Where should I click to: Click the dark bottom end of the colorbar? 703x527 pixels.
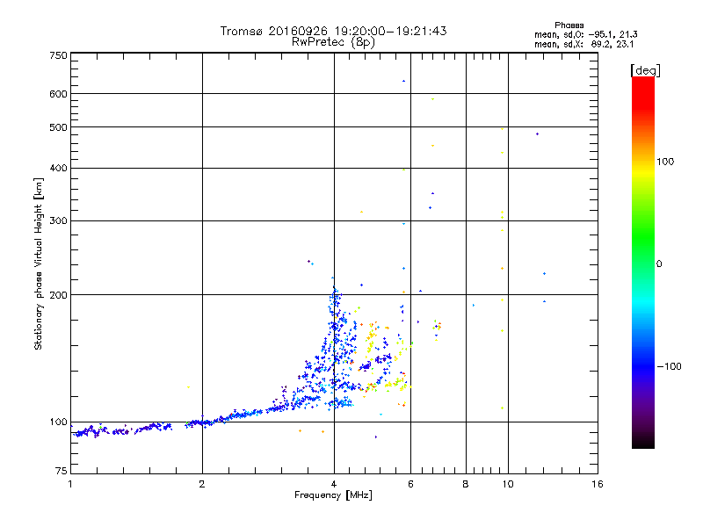click(643, 439)
